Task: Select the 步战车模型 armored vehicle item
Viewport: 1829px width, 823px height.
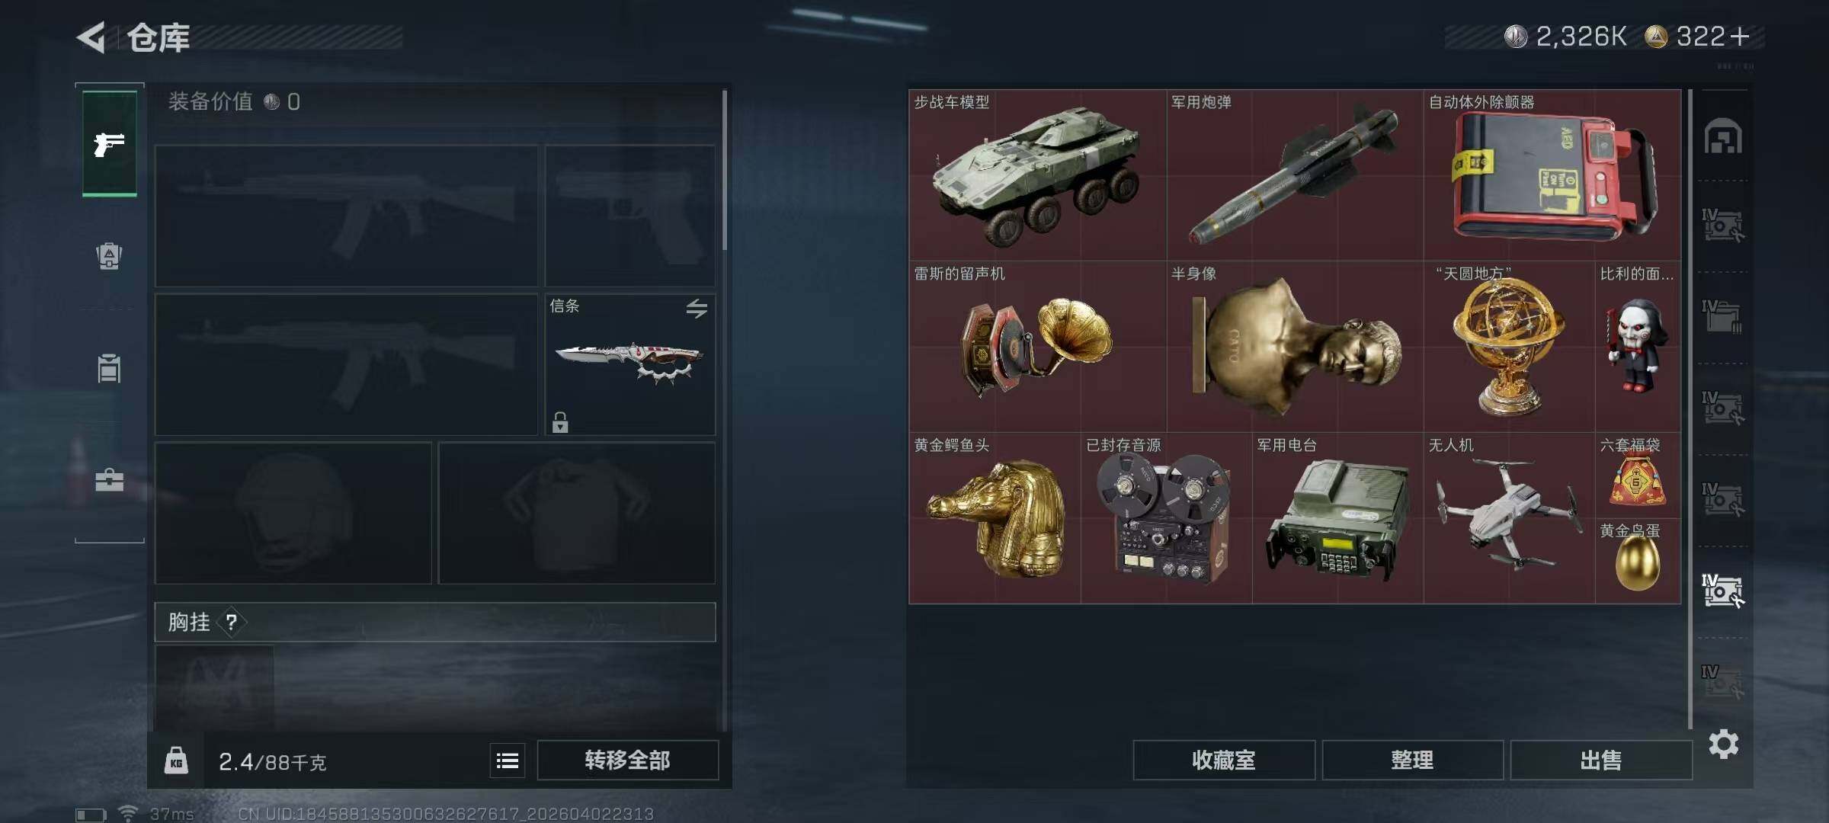Action: tap(1037, 175)
